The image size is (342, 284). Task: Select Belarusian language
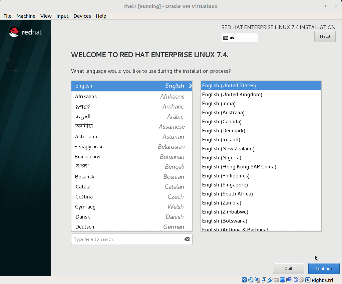(132, 147)
